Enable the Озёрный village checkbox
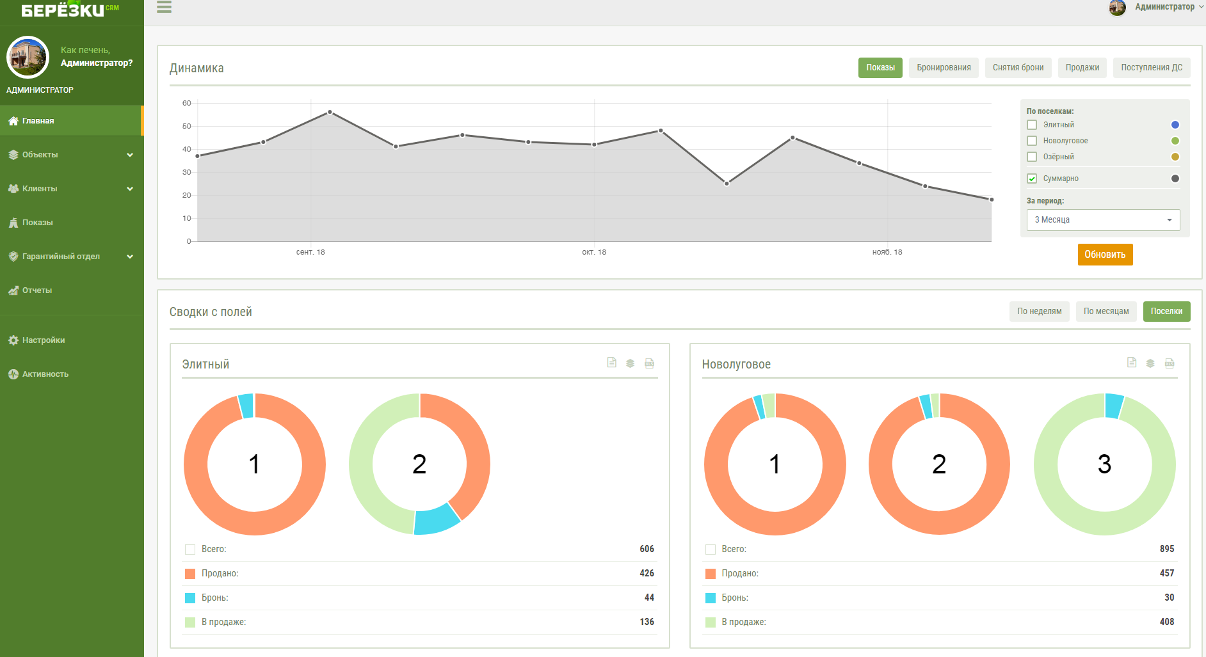The height and width of the screenshot is (657, 1206). point(1032,157)
